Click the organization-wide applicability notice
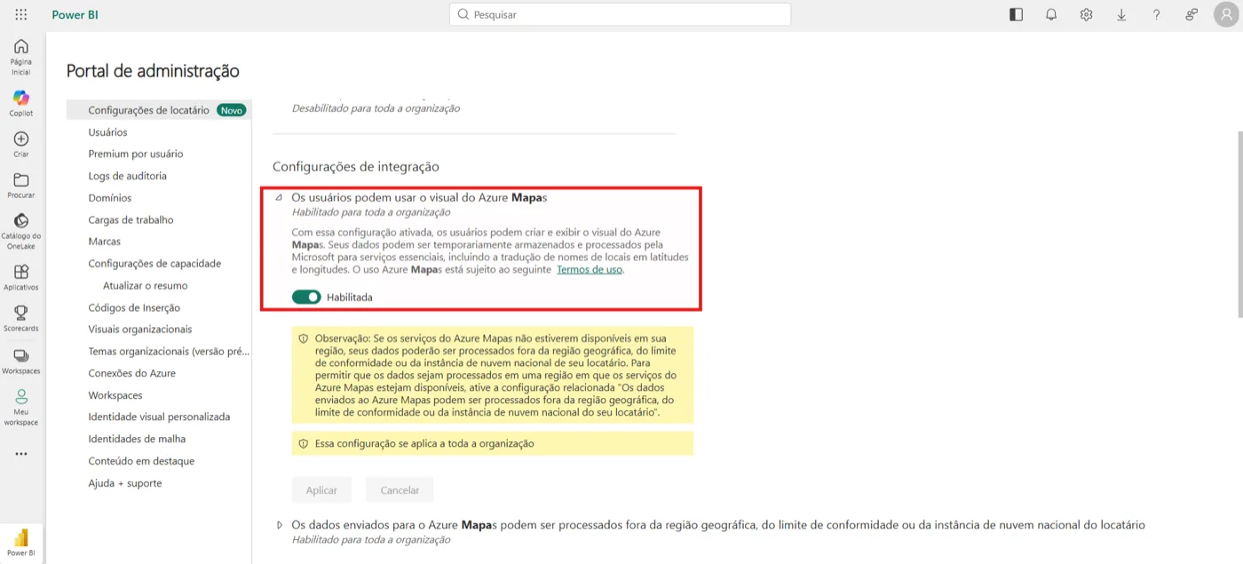The image size is (1243, 564). point(493,443)
